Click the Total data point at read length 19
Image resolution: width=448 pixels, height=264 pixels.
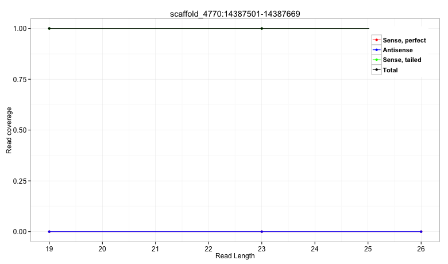coord(49,28)
